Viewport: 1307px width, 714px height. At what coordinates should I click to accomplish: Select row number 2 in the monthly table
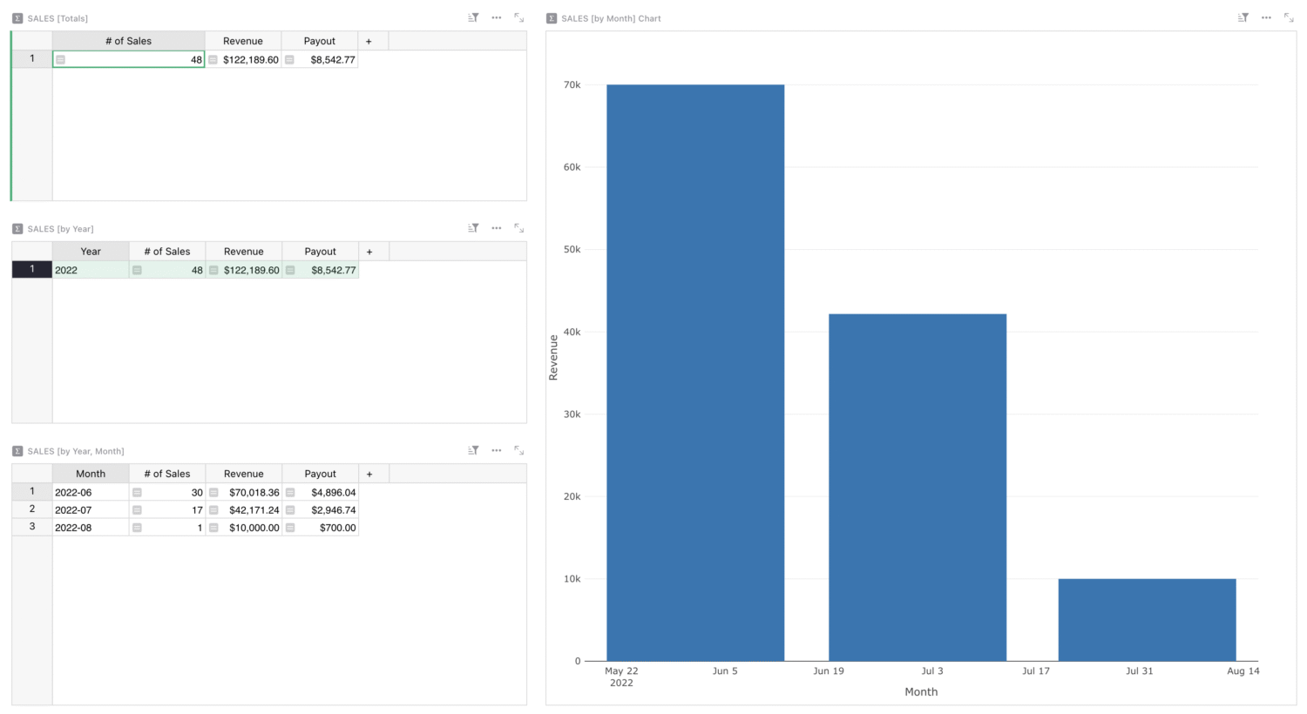point(32,509)
